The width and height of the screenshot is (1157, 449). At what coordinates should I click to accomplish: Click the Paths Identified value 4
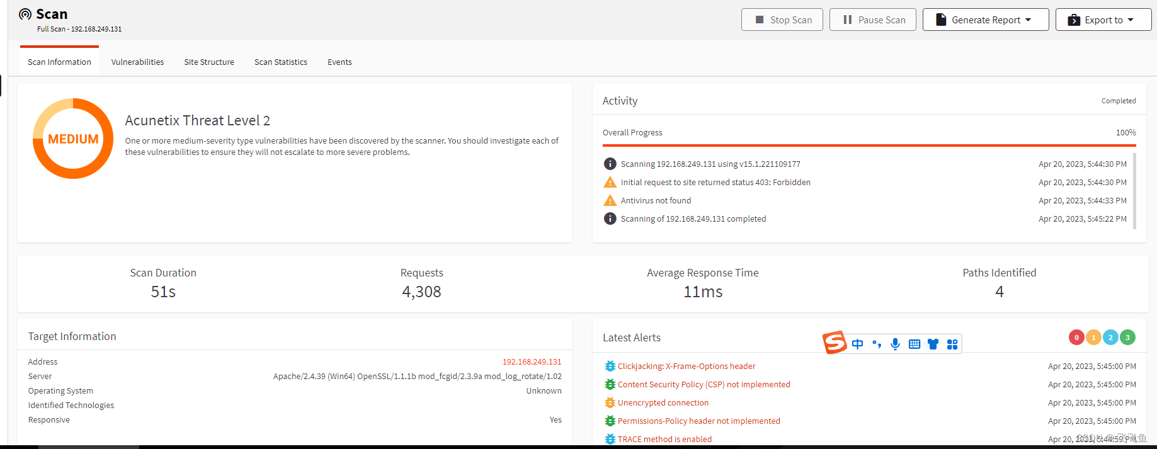(x=1000, y=292)
